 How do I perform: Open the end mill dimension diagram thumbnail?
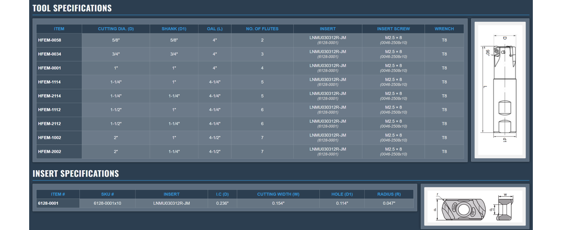pos(500,90)
